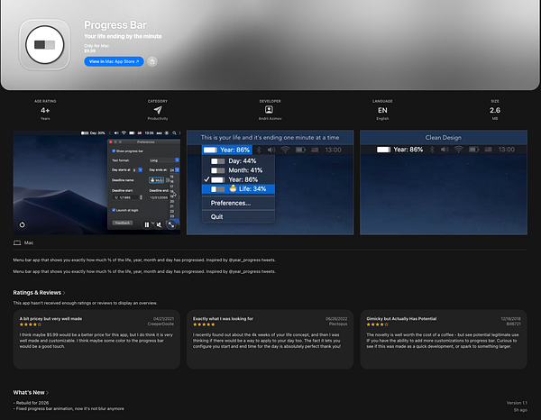Screen dimensions: 541x420
Task: Click the 'Deadline name' input field in the video preview
Action: click(x=156, y=180)
